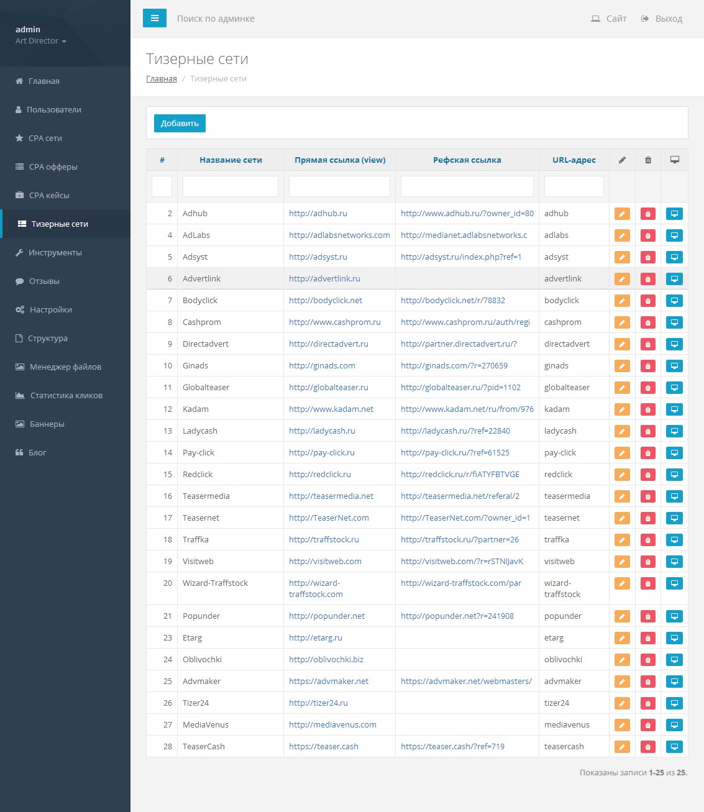Open CPA кейсы menu item
Viewport: 704px width, 812px height.
65,195
